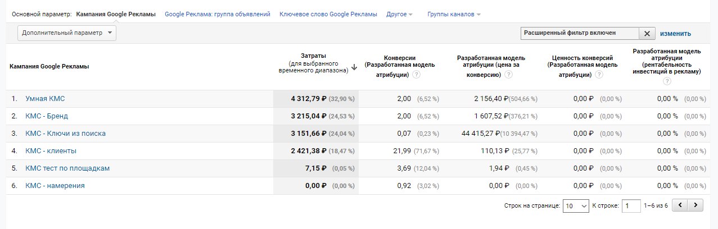Expand the Другое dimension menu

400,14
